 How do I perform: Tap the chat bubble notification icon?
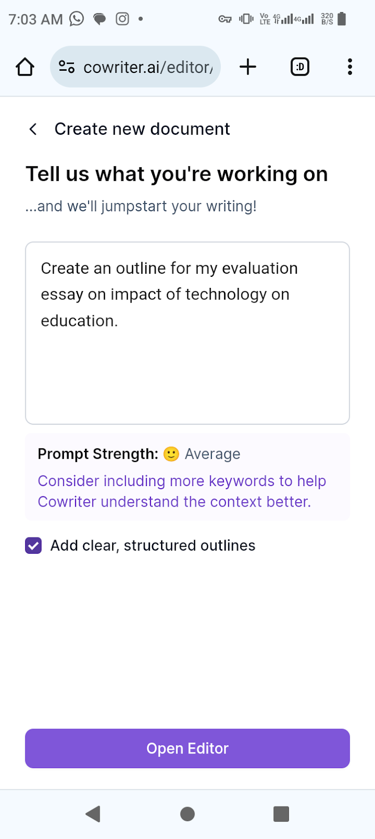pos(99,19)
